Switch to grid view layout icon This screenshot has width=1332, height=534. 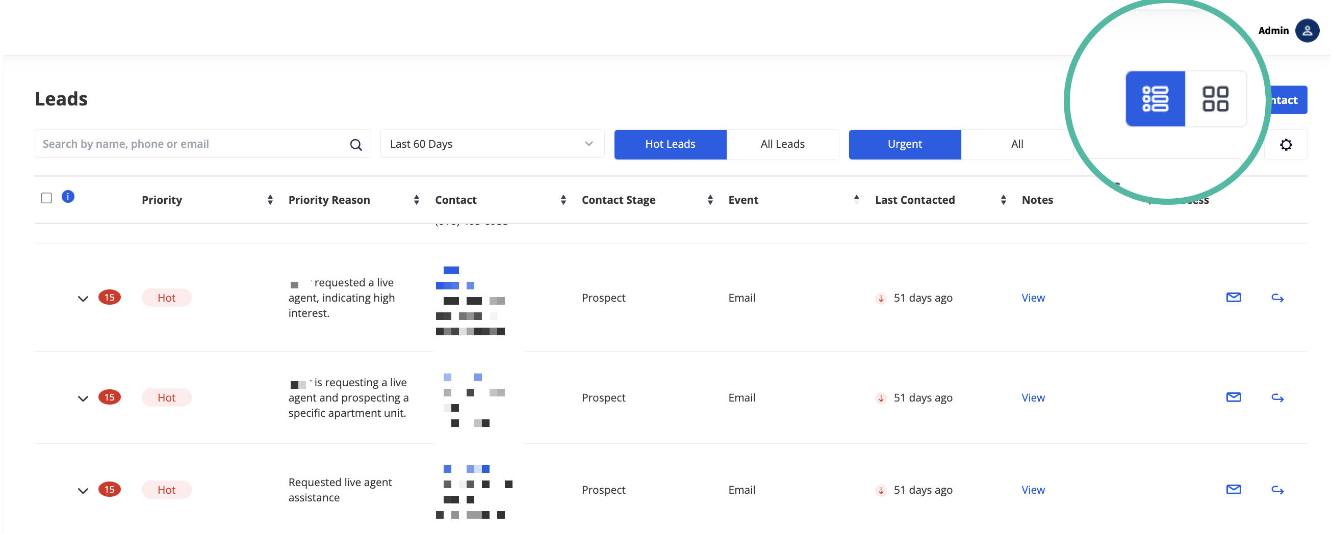click(x=1215, y=99)
